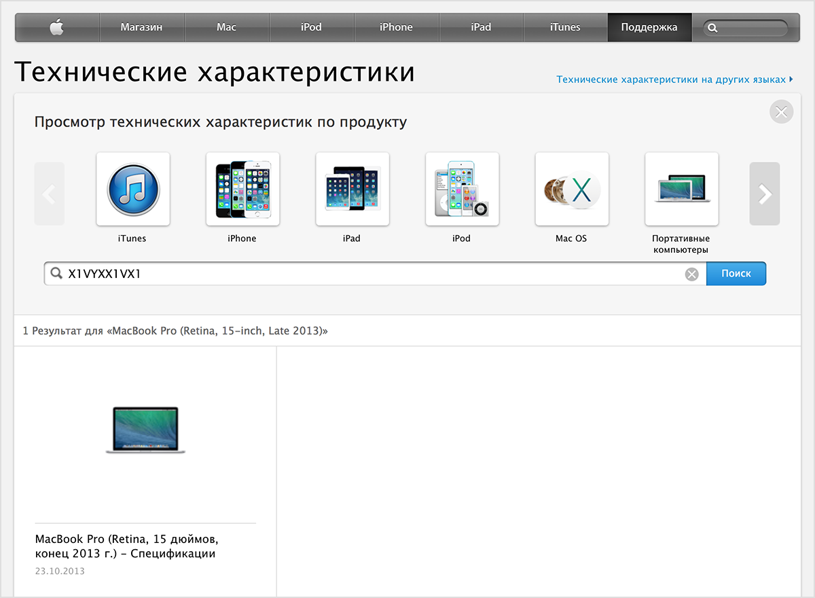Screen dimensions: 815x598
Task: Click the MacBook Pro result thumbnail
Action: [145, 430]
